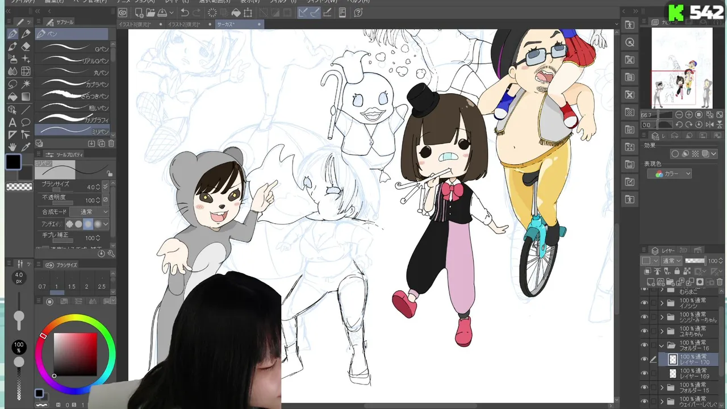Open the brush size options dropdown arrow
The image size is (727, 409).
(105, 186)
